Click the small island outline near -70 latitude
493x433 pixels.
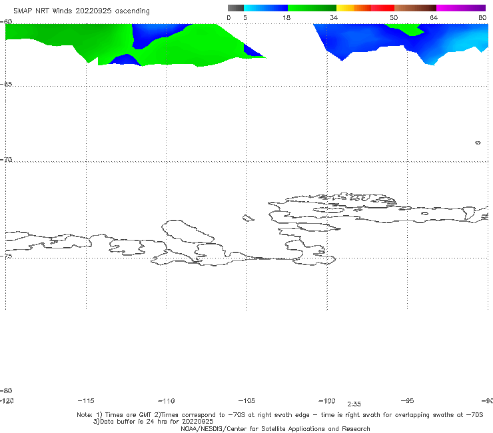(x=478, y=143)
